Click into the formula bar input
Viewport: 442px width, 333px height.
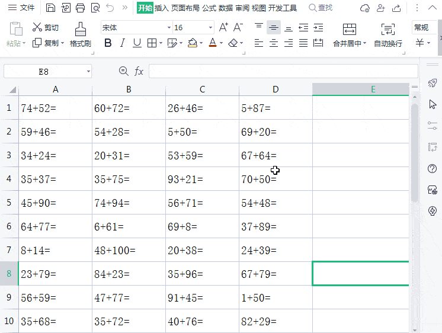(x=283, y=71)
